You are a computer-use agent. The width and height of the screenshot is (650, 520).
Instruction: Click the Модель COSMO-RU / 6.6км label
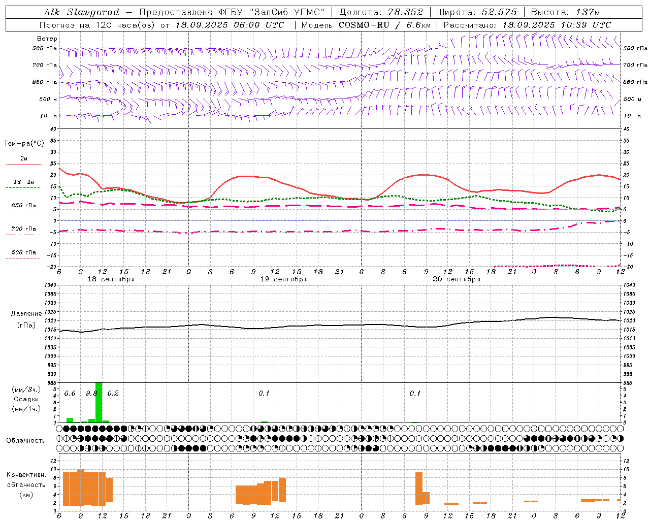coord(366,25)
